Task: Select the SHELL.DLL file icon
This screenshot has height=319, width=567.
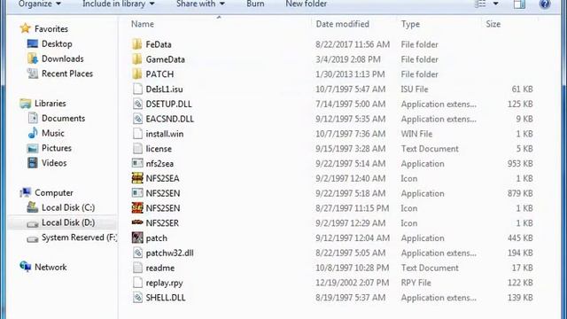Action: pos(137,298)
